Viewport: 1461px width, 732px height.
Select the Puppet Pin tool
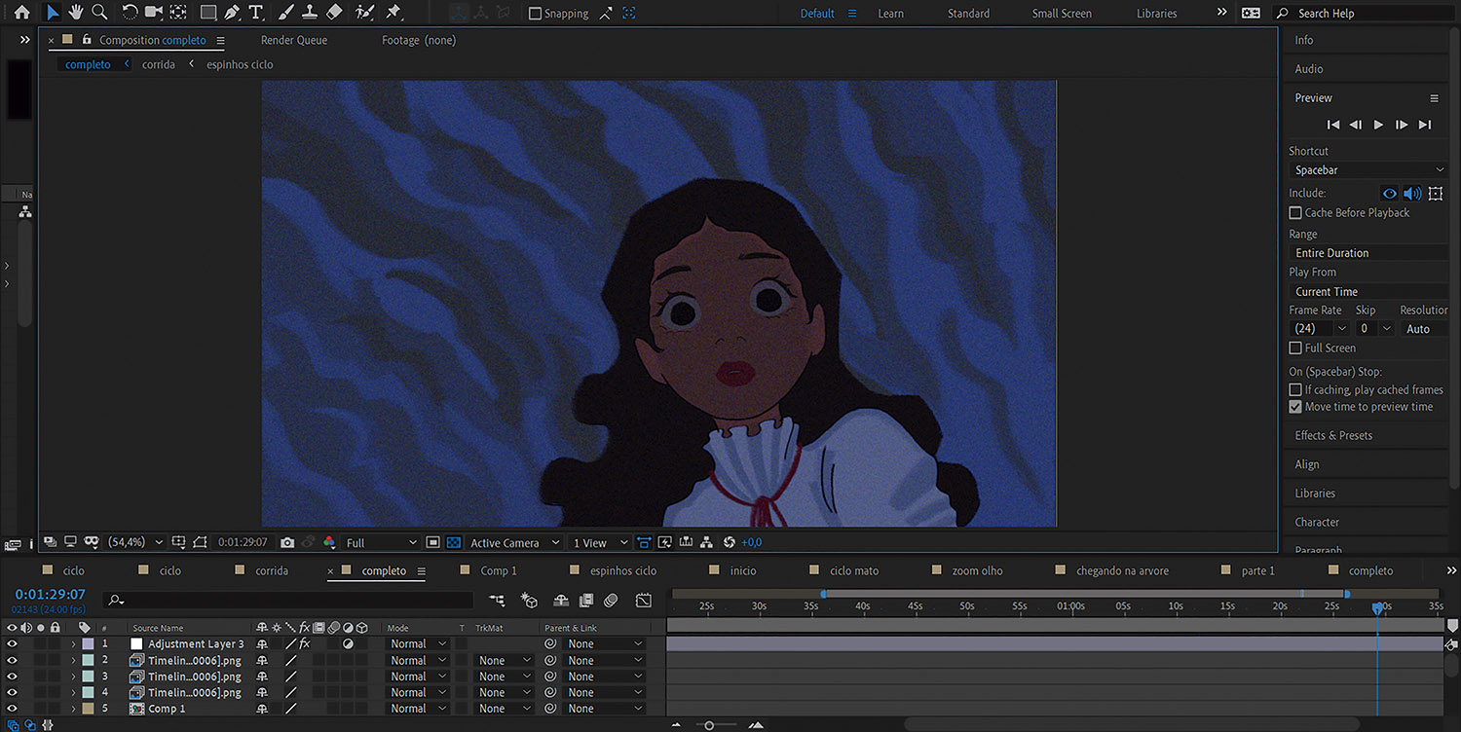(393, 13)
